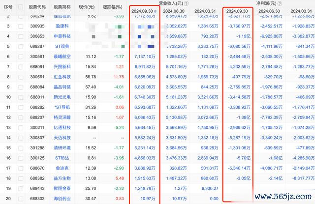
Task: Click the 股票代码 column header
Action: [x=37, y=7]
